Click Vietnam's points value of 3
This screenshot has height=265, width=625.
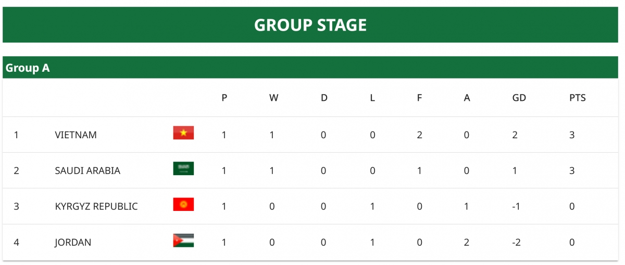(x=572, y=135)
